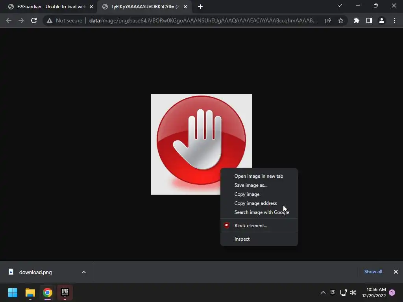Click the browser Forward arrow

tap(21, 20)
